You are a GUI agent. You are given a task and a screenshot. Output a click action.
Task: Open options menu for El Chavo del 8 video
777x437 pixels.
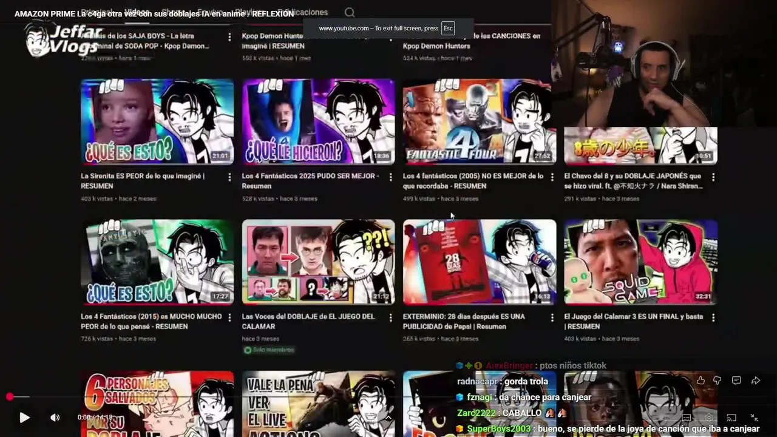click(713, 177)
